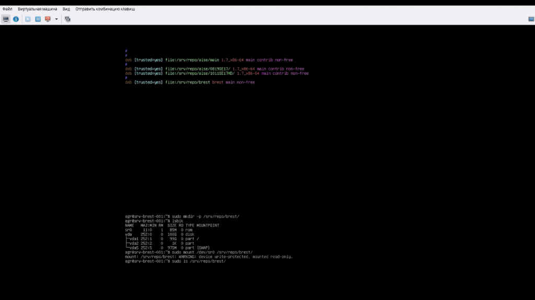
Task: Open the Вид menu
Action: [66, 9]
